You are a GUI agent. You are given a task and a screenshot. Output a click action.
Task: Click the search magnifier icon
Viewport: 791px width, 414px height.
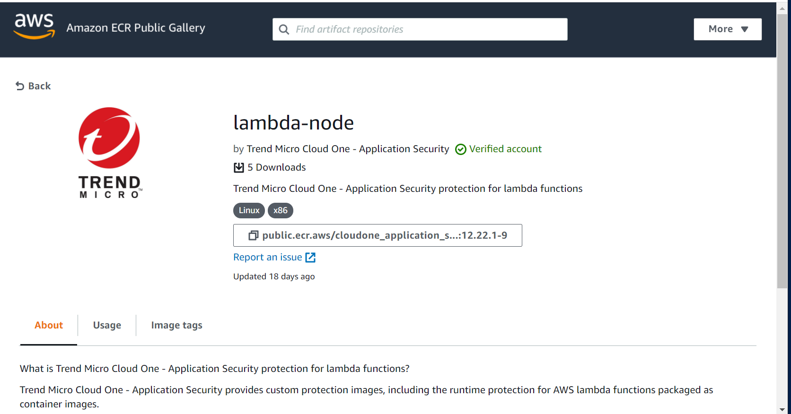(x=284, y=29)
